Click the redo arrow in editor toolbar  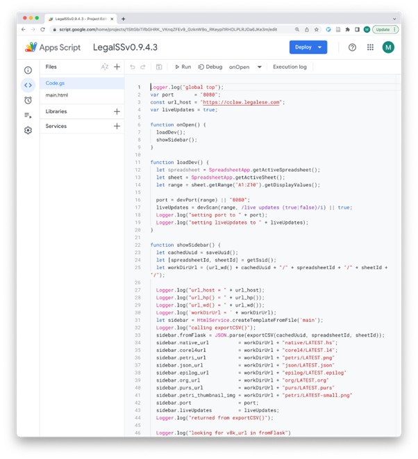(143, 67)
